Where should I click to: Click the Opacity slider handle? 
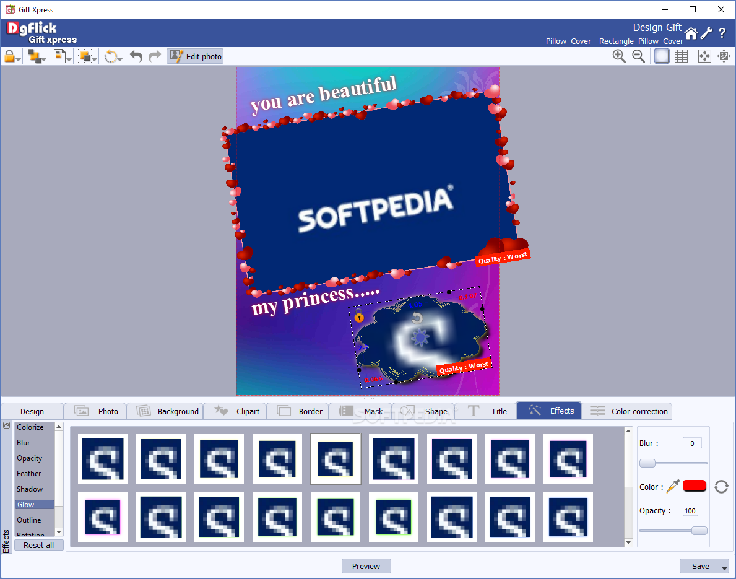[699, 531]
